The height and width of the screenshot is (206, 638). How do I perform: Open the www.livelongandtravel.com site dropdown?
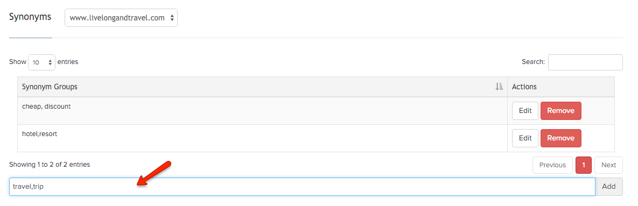point(121,18)
